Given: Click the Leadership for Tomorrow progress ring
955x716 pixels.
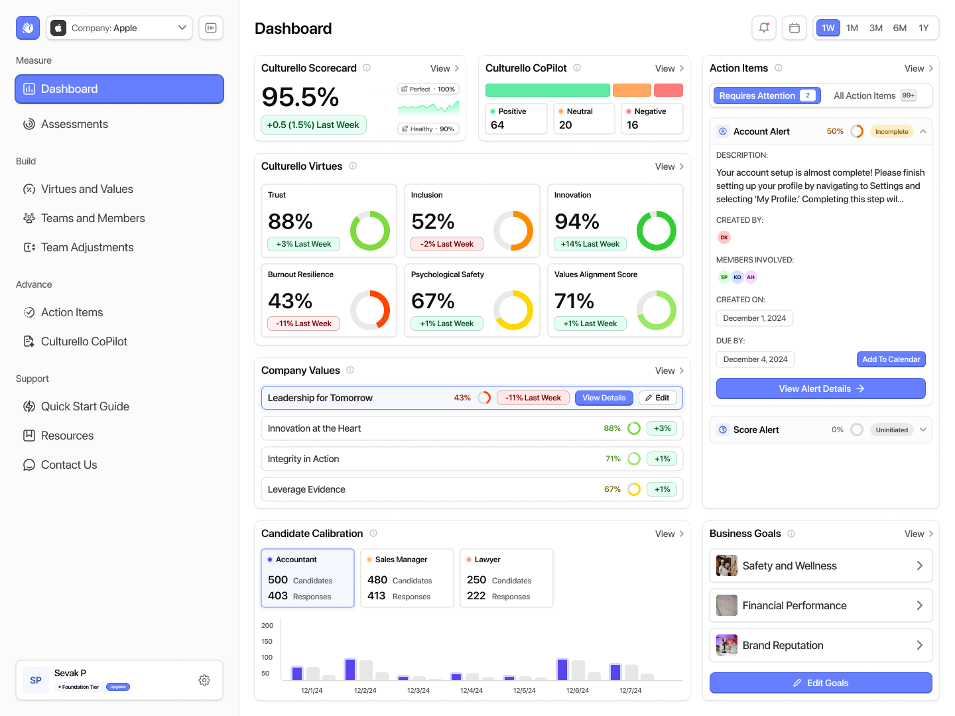Looking at the screenshot, I should (x=484, y=398).
